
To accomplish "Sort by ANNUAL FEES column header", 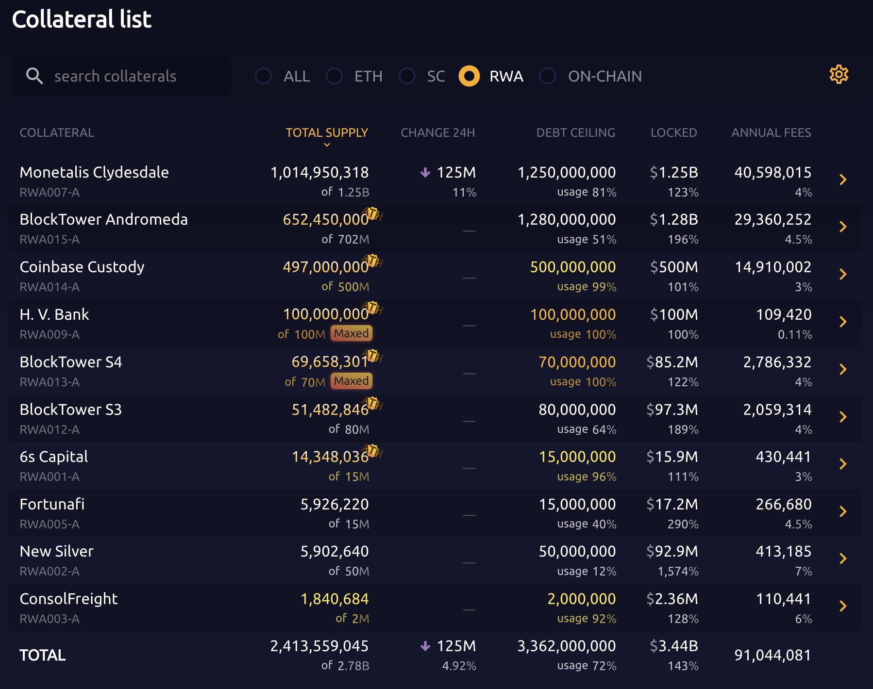I will [x=771, y=133].
